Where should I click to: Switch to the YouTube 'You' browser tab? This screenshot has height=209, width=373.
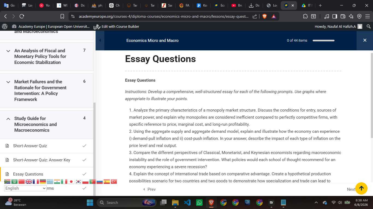[45, 5]
